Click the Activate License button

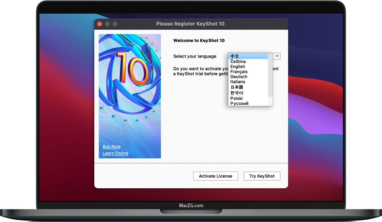point(215,176)
